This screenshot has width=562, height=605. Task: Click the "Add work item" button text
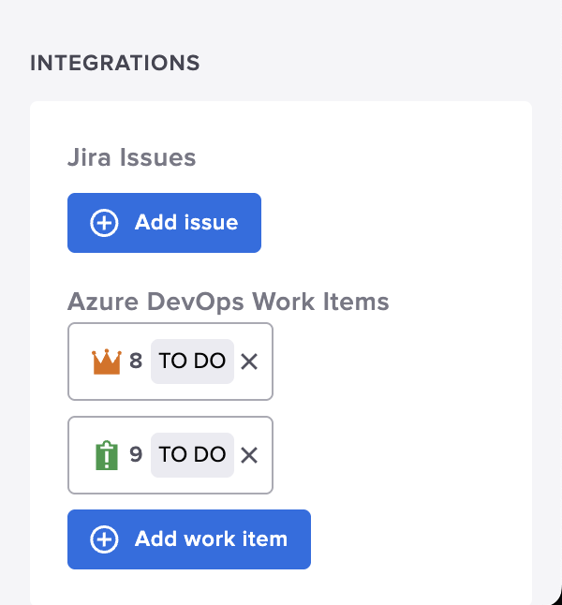point(211,539)
